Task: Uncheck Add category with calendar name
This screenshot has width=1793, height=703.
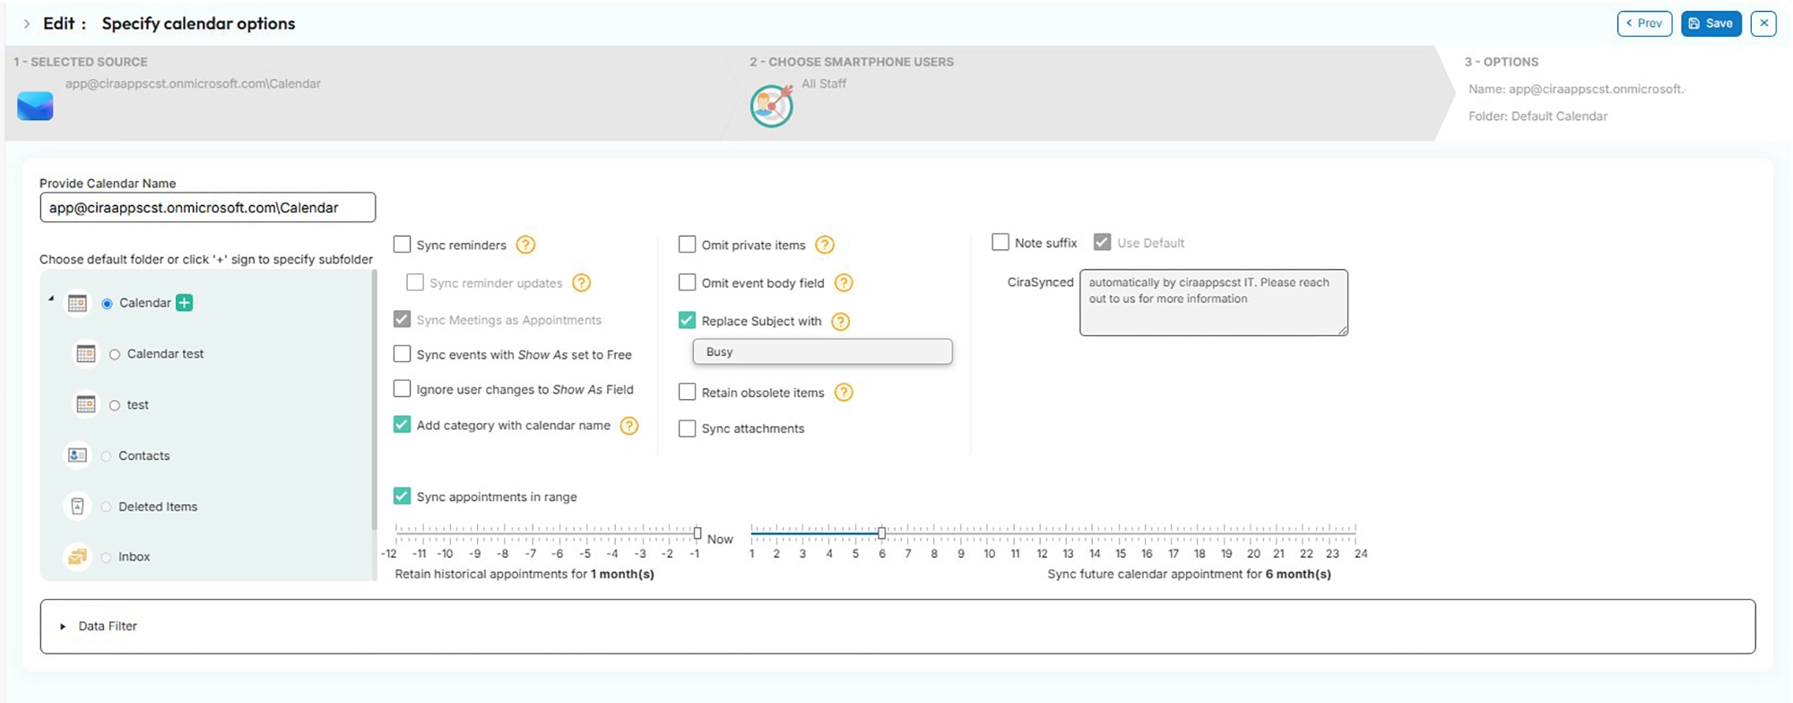Action: [403, 425]
